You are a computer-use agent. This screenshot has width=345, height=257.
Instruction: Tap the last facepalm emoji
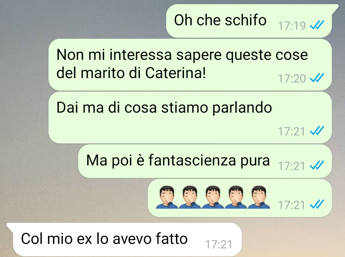pos(259,197)
